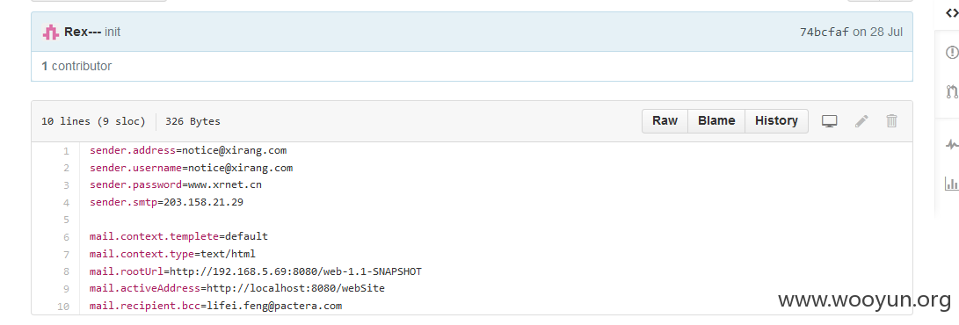Select line number 8
This screenshot has height=325, width=959.
66,271
